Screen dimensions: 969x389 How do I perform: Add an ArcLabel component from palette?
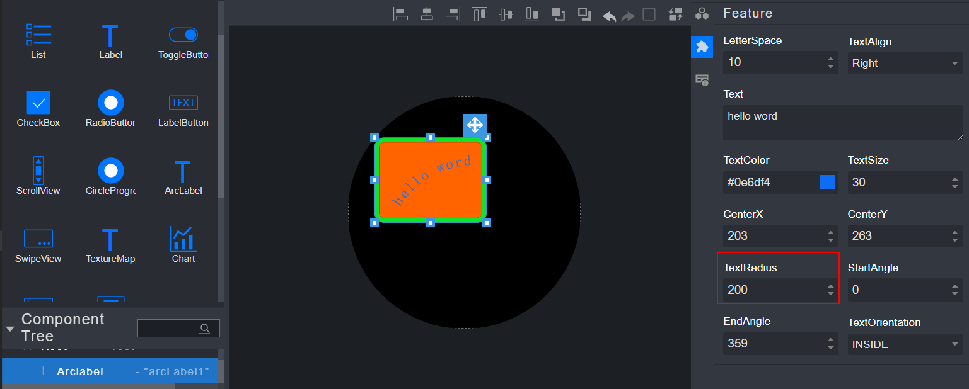[x=183, y=177]
